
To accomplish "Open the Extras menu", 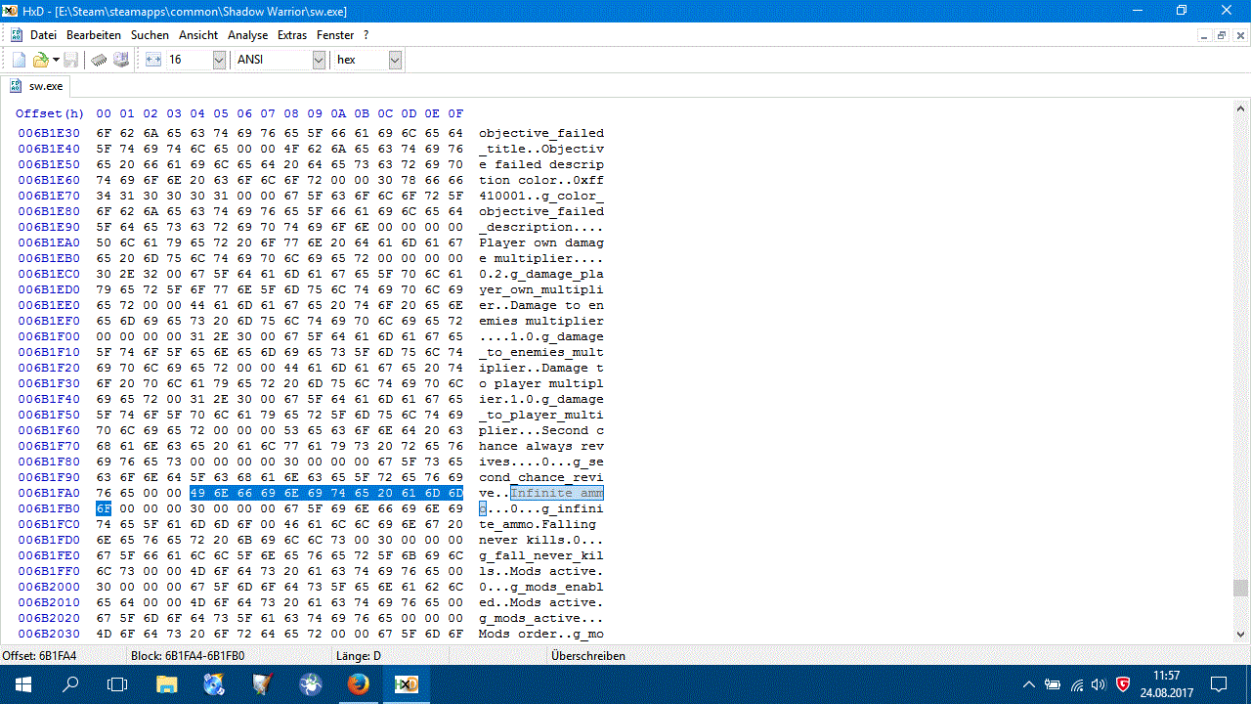I will [292, 34].
